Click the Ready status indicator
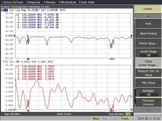 pyautogui.click(x=125, y=118)
